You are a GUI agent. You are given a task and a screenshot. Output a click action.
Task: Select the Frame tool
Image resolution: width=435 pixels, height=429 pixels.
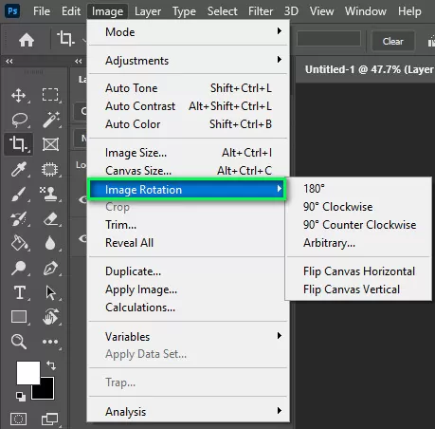(x=50, y=144)
